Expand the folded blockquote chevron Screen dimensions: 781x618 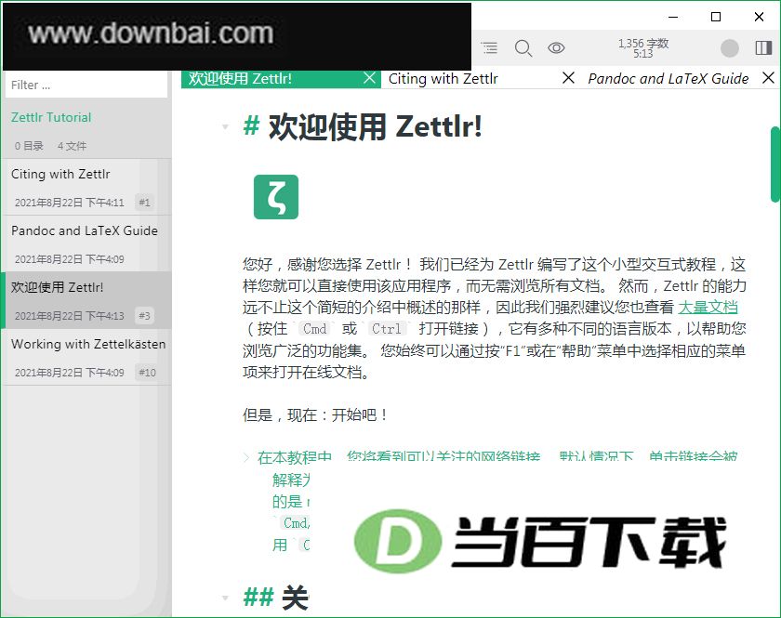coord(246,457)
